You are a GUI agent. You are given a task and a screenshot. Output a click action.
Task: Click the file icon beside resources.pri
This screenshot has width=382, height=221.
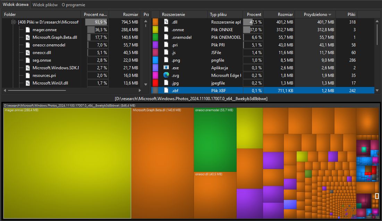tap(28, 76)
